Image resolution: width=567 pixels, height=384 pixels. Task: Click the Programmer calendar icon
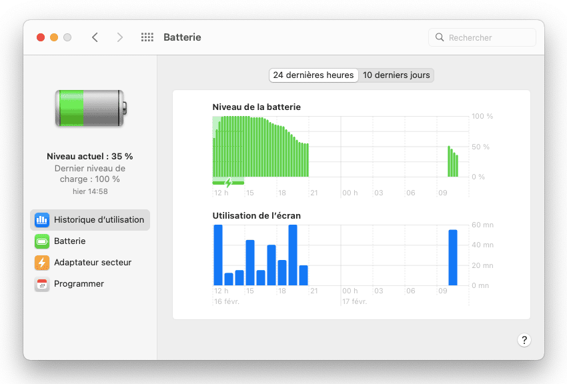point(42,284)
